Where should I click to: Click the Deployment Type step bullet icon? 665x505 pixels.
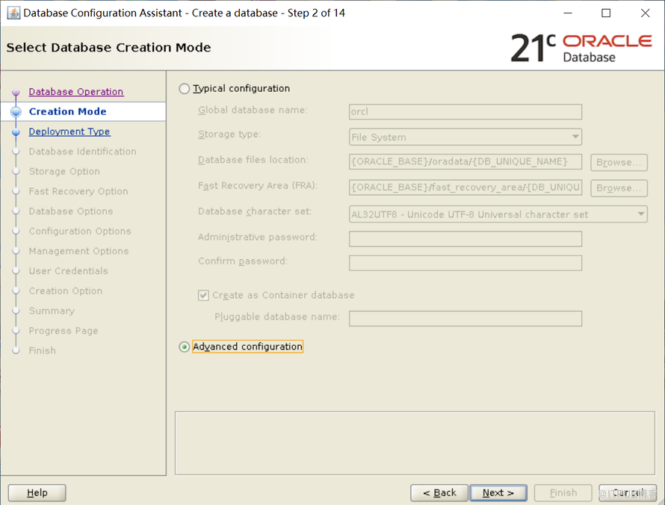coord(16,132)
